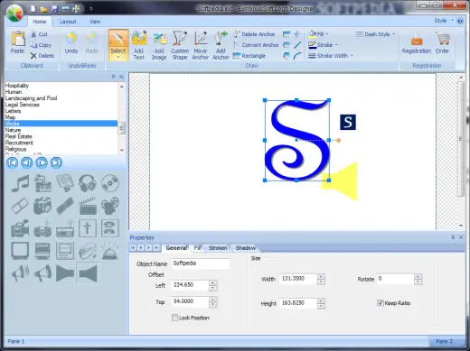Click the Copy button

click(x=41, y=45)
